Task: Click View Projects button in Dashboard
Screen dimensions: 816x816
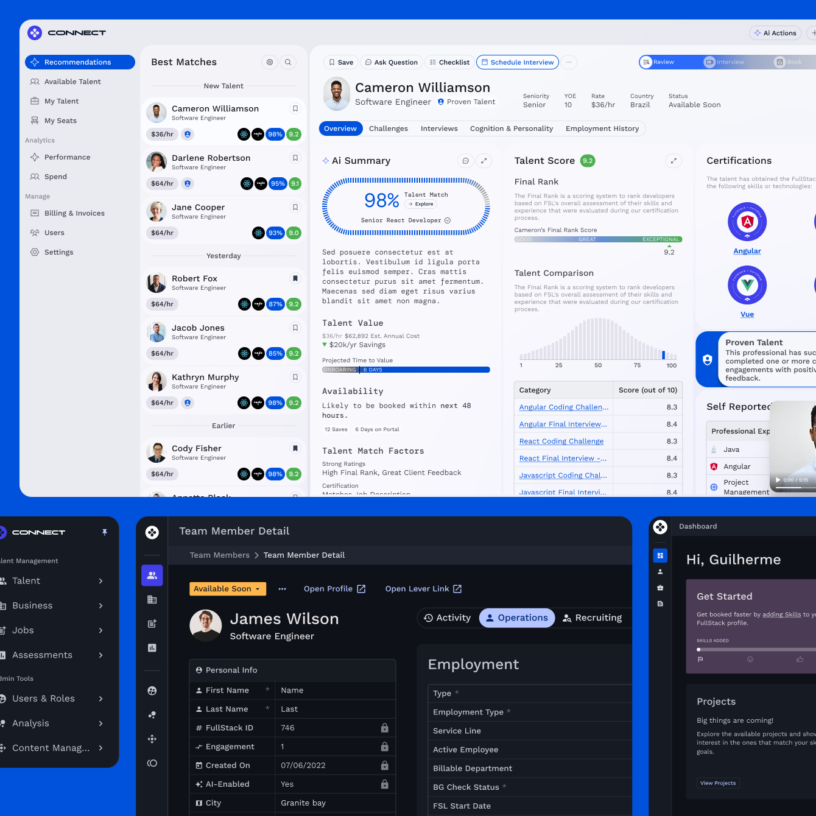Action: pyautogui.click(x=717, y=783)
